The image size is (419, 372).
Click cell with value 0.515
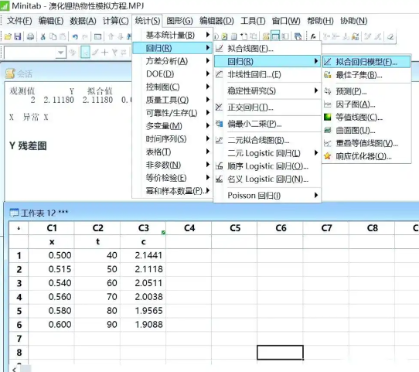[x=52, y=269]
